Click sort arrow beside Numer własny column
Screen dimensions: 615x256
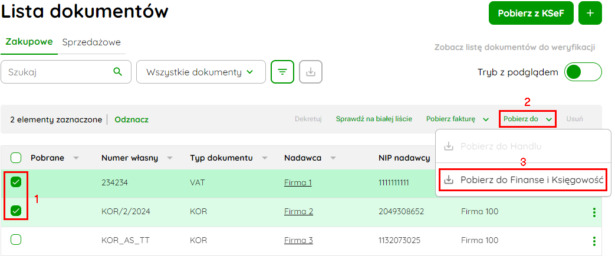pos(170,158)
